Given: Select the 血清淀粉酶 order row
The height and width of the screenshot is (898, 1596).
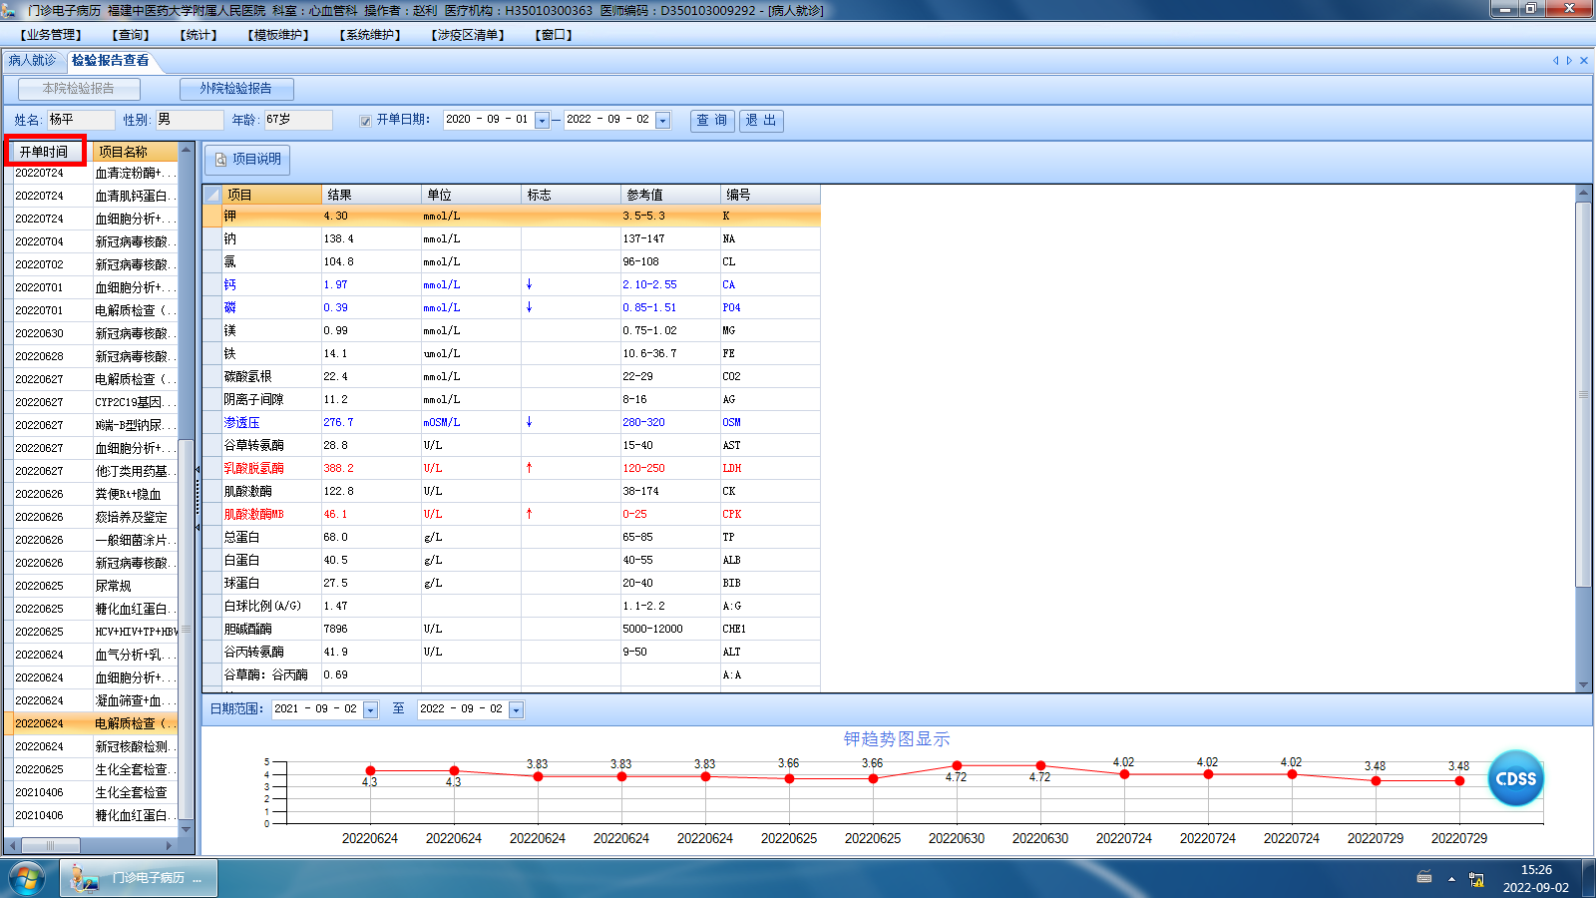Looking at the screenshot, I should click(x=92, y=174).
